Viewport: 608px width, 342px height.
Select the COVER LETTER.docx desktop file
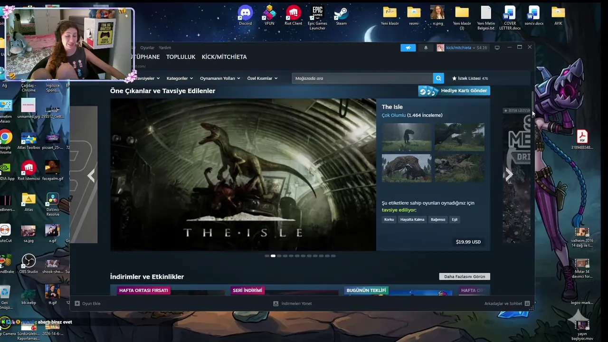(x=510, y=18)
